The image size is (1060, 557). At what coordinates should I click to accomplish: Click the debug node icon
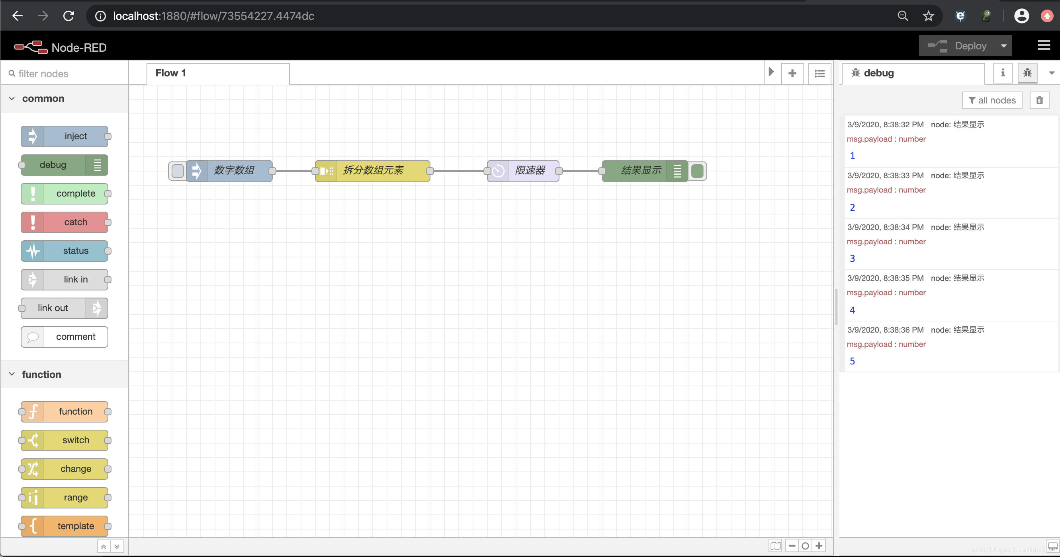97,165
